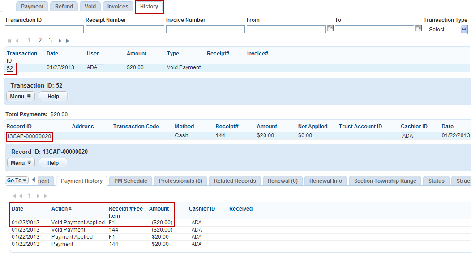Image resolution: width=471 pixels, height=253 pixels.
Task: Jump to first page of transaction list
Action: 9,41
